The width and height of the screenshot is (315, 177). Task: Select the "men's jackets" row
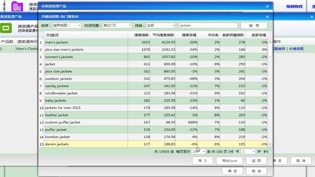click(x=153, y=42)
